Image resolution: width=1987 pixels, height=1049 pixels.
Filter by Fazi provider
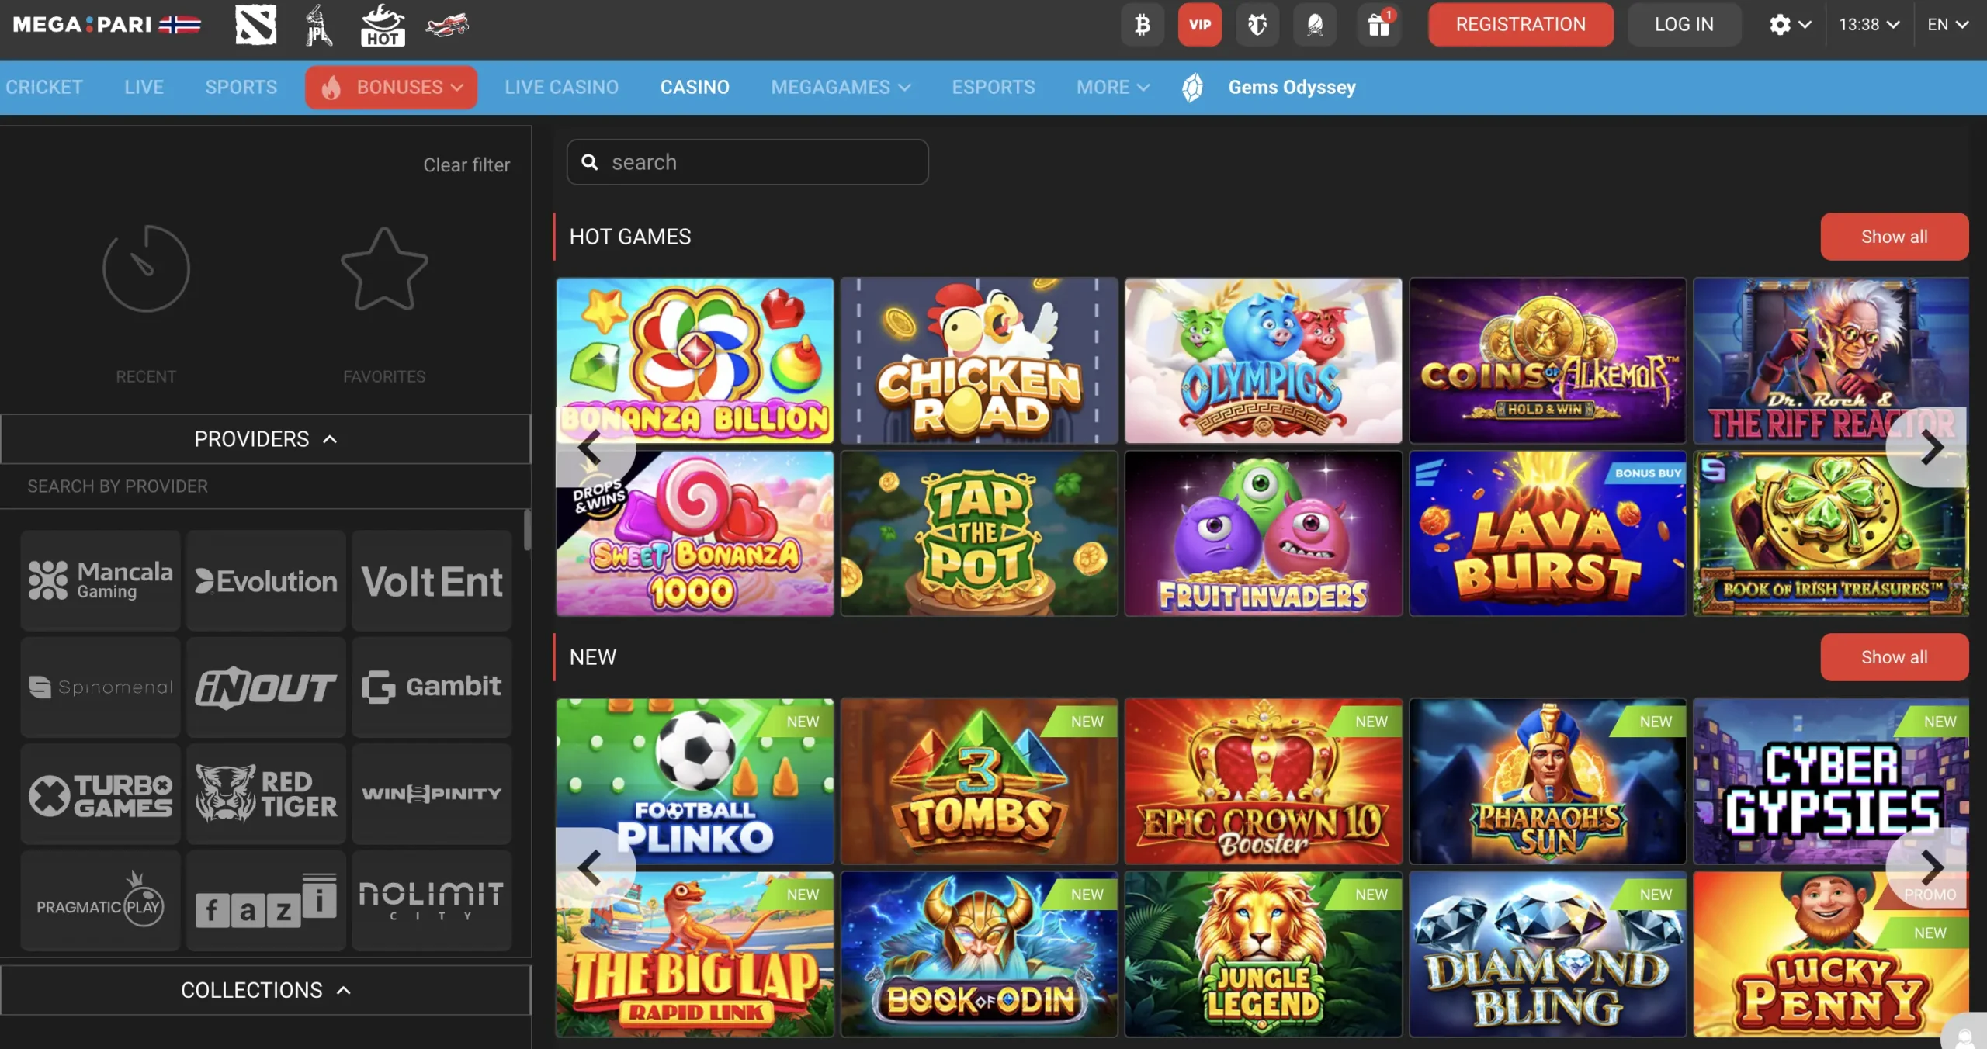(266, 900)
